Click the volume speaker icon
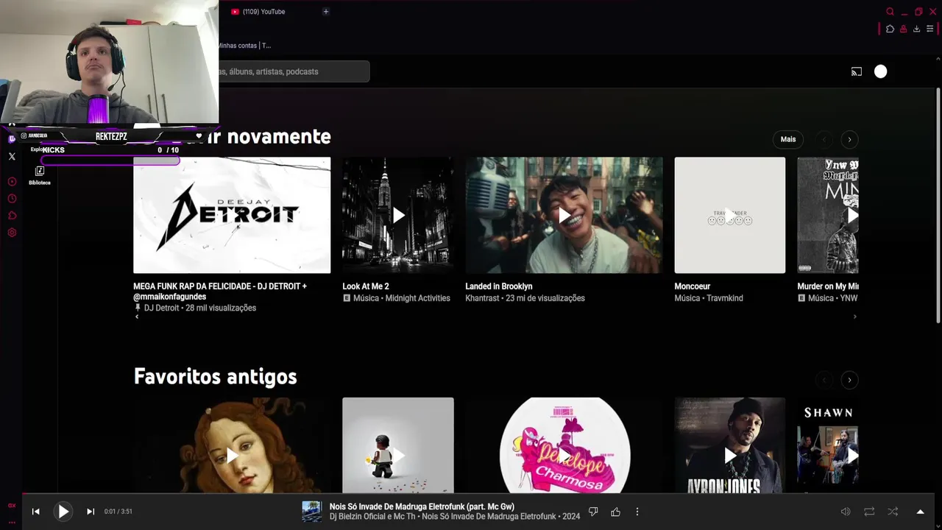The height and width of the screenshot is (530, 942). pyautogui.click(x=846, y=512)
